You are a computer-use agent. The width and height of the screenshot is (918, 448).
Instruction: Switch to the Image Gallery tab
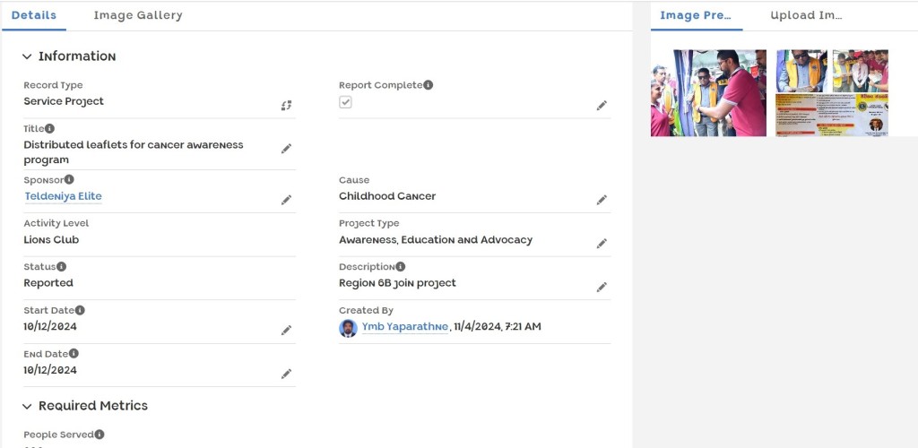click(x=138, y=15)
